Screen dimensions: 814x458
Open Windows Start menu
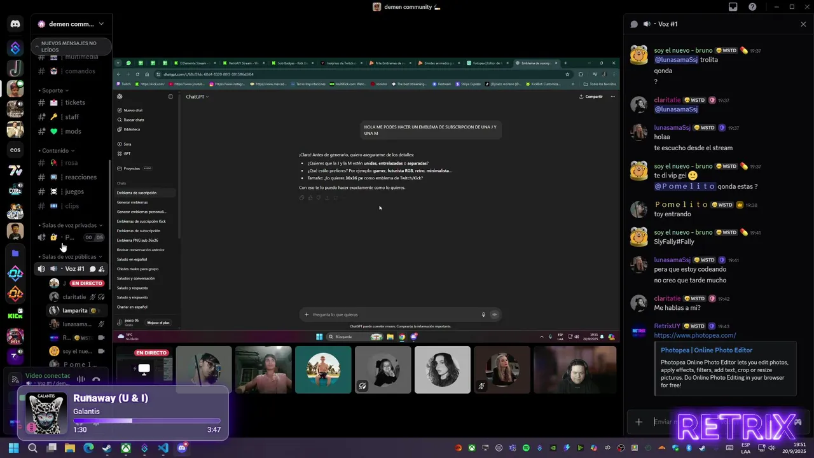pos(13,448)
